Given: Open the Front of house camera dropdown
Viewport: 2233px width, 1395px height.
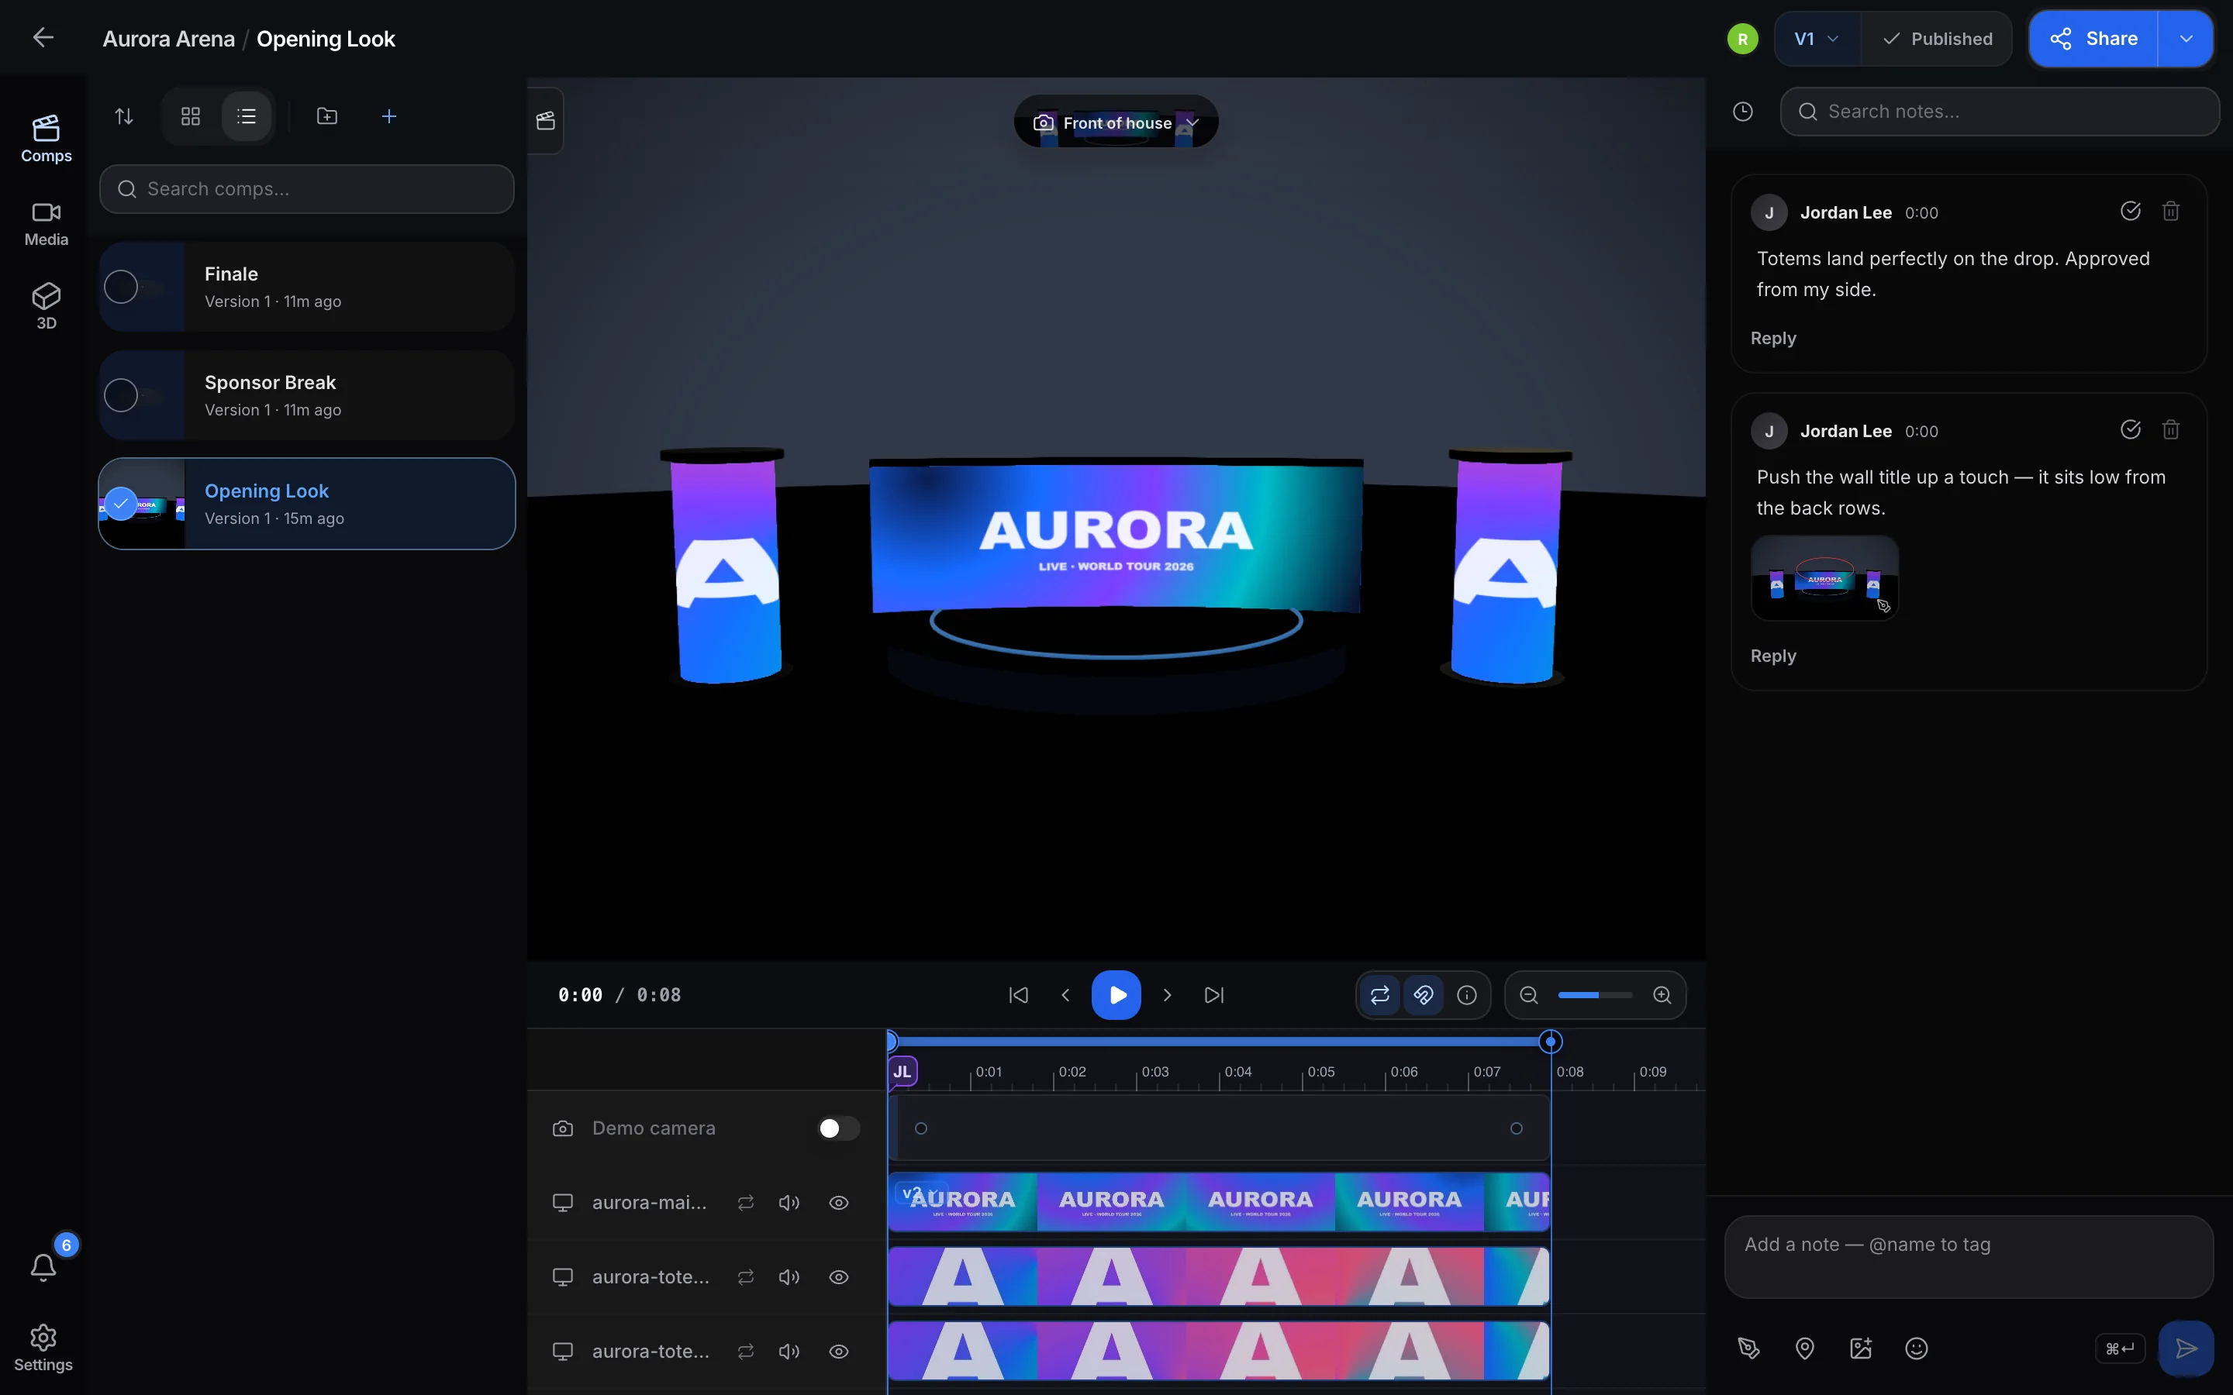Looking at the screenshot, I should click(1116, 122).
